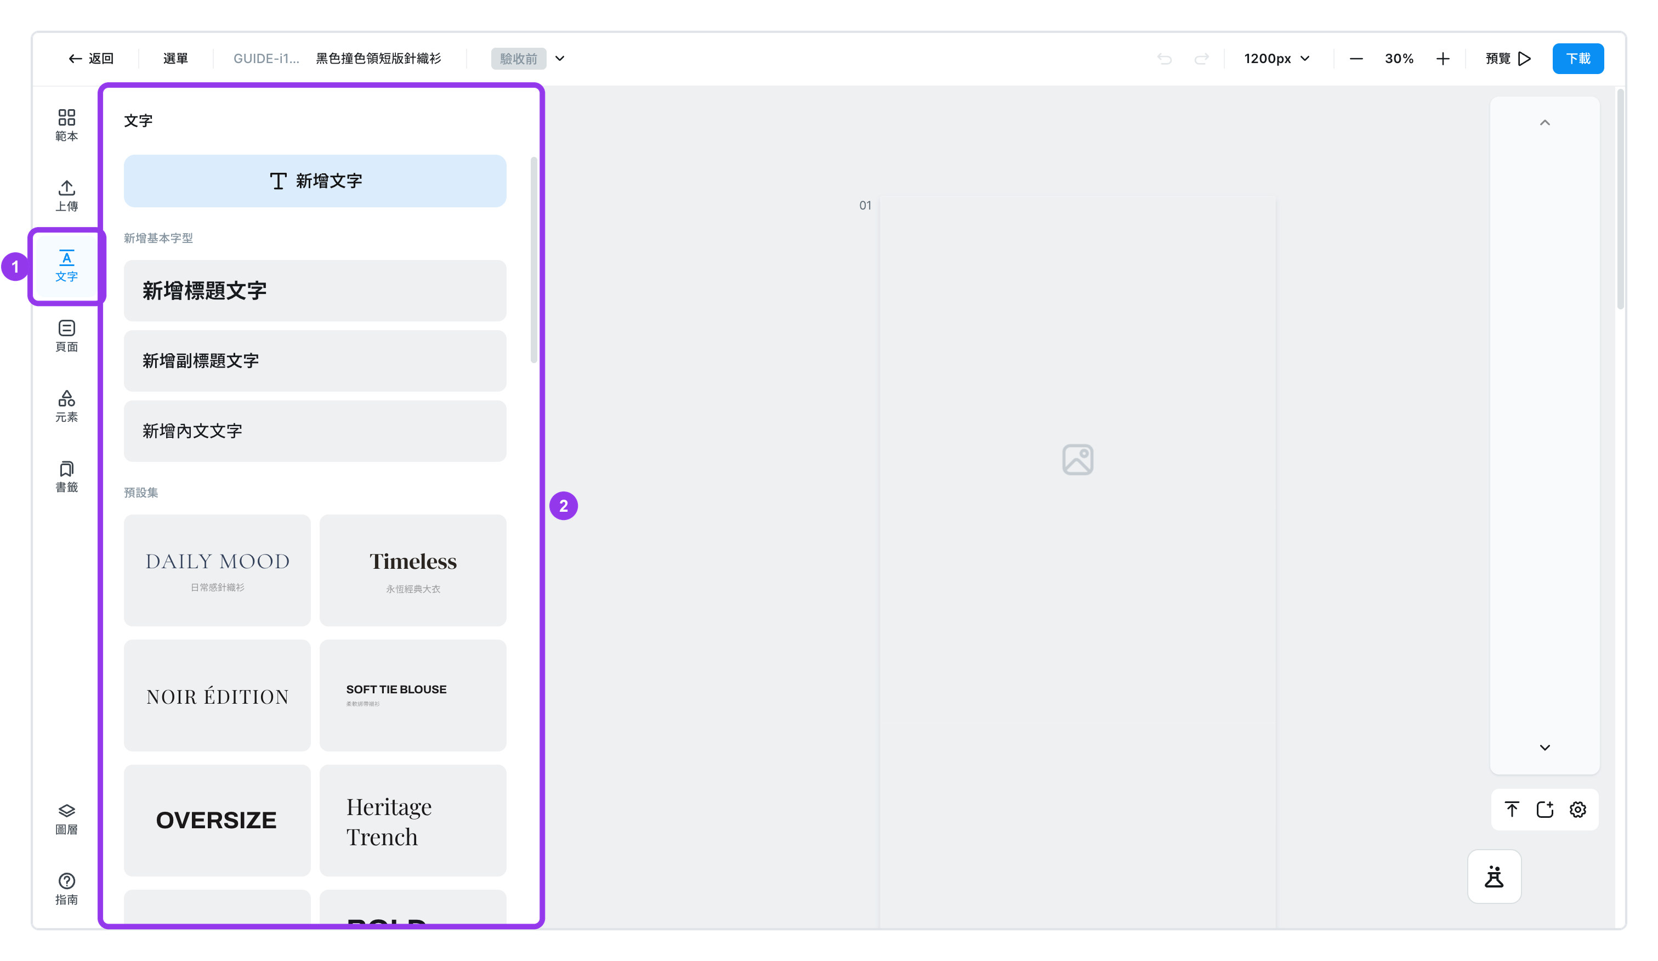Click the move-to-top arrow icon
1658x961 pixels.
(1512, 809)
